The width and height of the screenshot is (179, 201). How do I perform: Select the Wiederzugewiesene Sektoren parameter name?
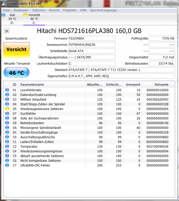point(42,109)
